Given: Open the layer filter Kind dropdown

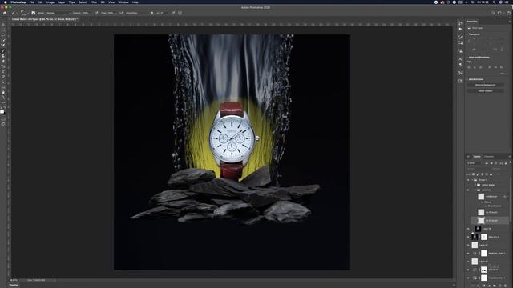Looking at the screenshot, I should point(475,163).
